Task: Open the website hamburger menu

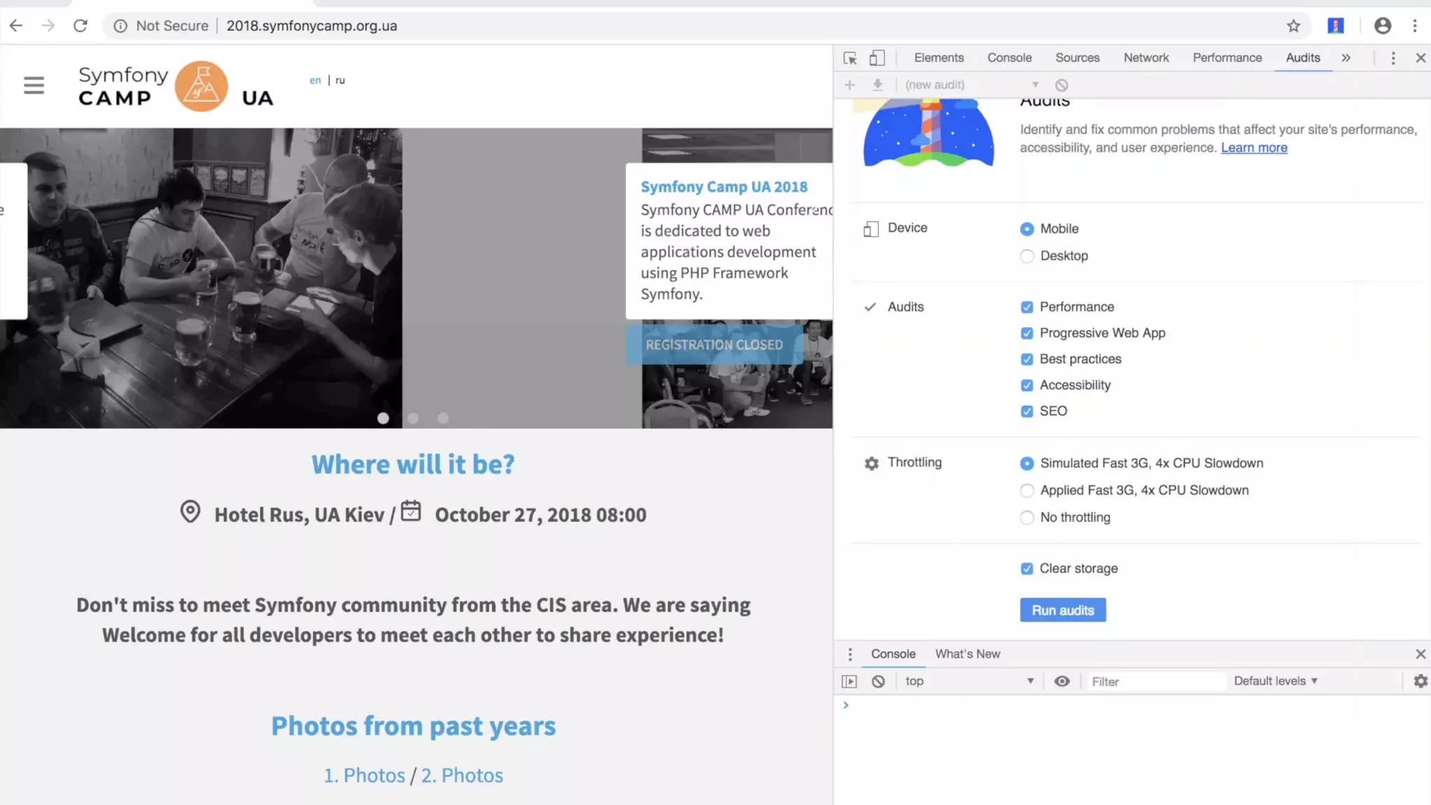Action: 34,85
